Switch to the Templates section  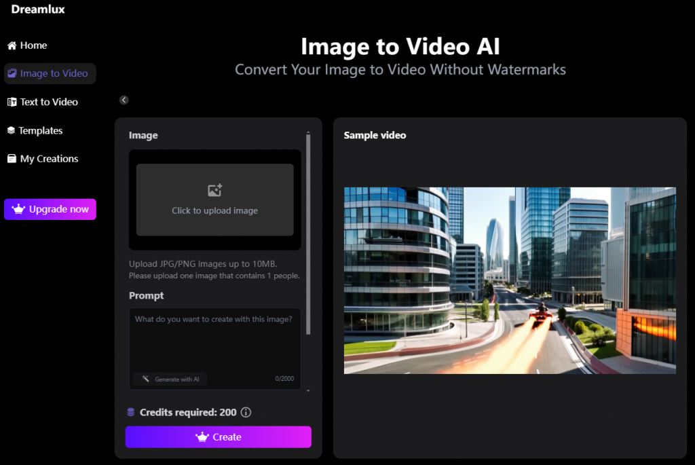[x=41, y=130]
